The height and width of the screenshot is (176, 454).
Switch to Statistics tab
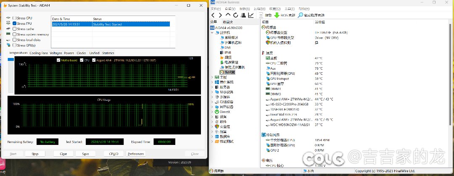(108, 53)
